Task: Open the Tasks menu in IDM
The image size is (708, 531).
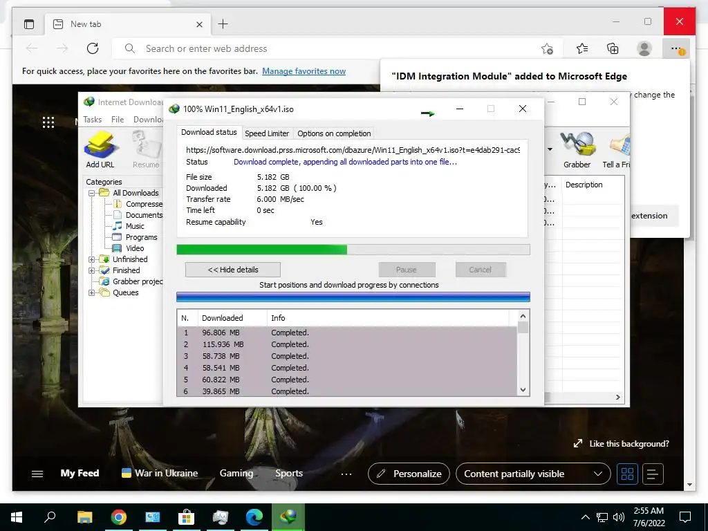Action: click(x=92, y=119)
